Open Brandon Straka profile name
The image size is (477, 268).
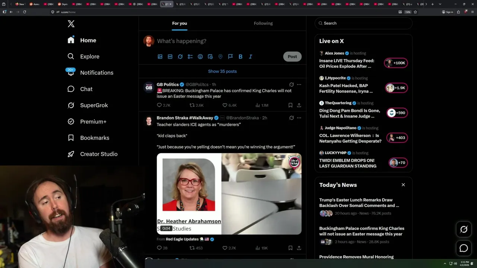click(185, 118)
